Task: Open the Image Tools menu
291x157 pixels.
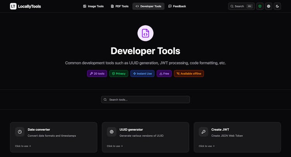Action: point(94,6)
